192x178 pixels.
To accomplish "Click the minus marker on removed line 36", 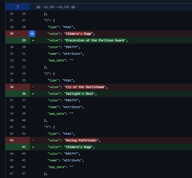I will coord(33,87).
